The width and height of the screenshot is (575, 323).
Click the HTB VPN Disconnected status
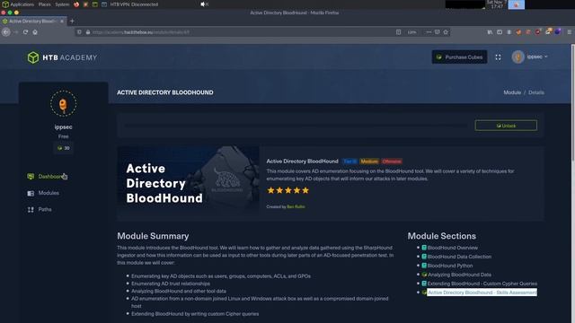tap(134, 4)
